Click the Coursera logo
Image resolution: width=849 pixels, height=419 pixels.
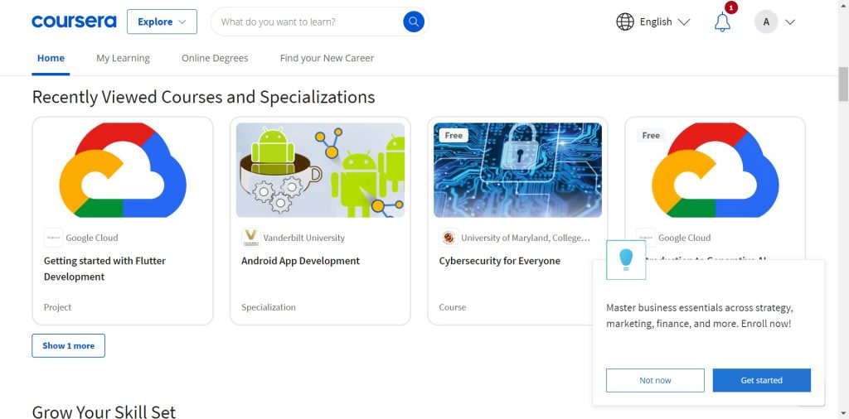tap(74, 22)
